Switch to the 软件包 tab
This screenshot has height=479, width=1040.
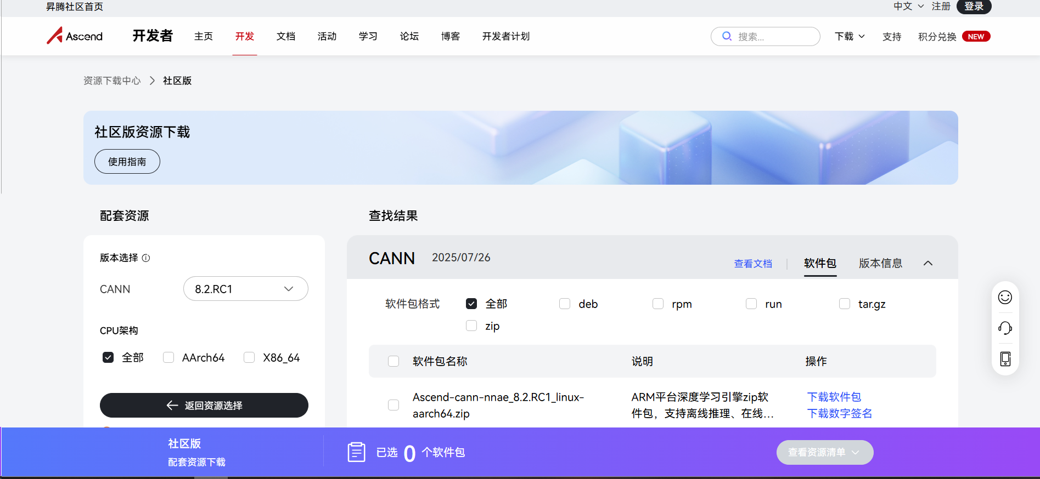coord(820,263)
